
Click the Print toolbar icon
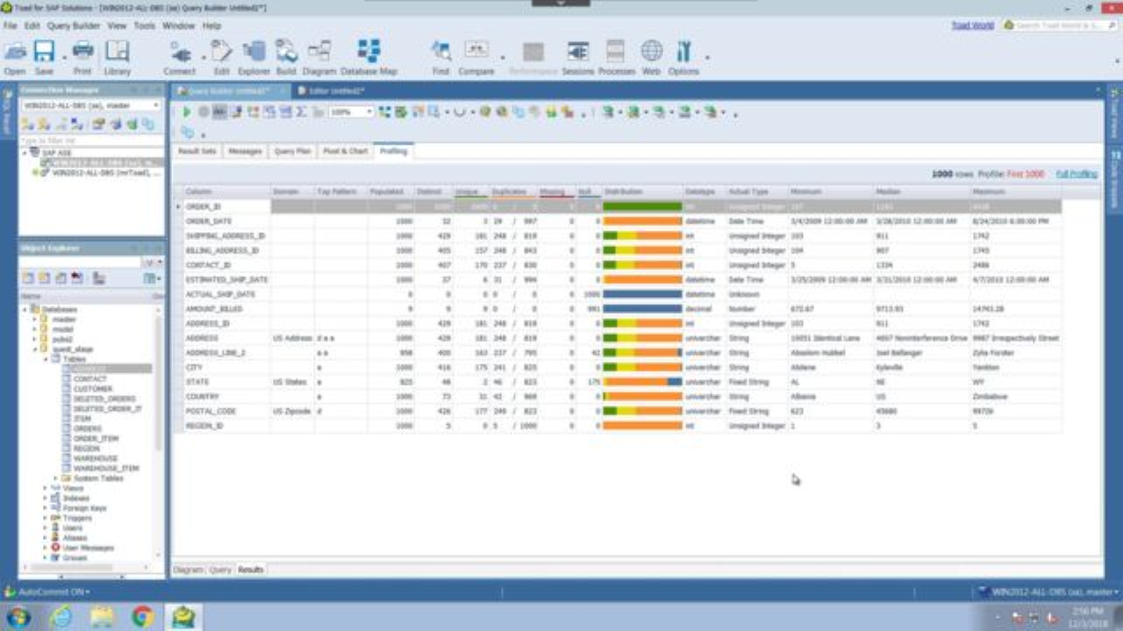[x=82, y=52]
